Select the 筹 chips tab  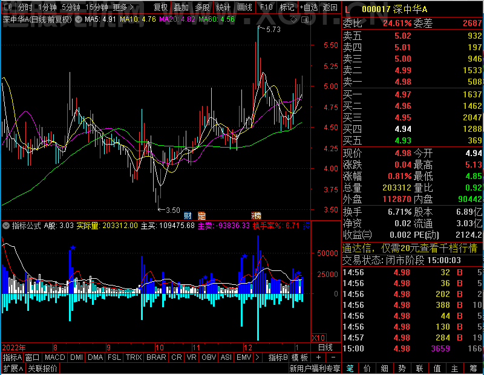pos(474,368)
